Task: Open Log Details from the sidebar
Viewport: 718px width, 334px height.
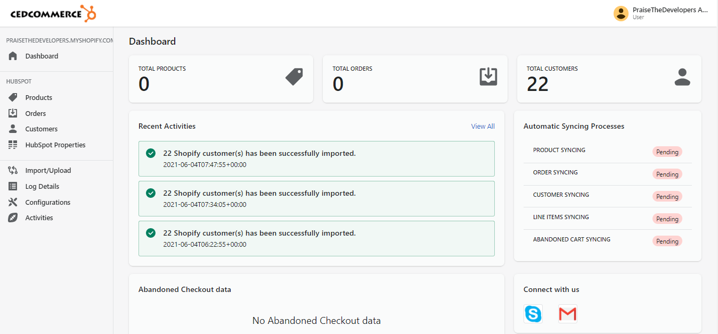Action: click(42, 186)
